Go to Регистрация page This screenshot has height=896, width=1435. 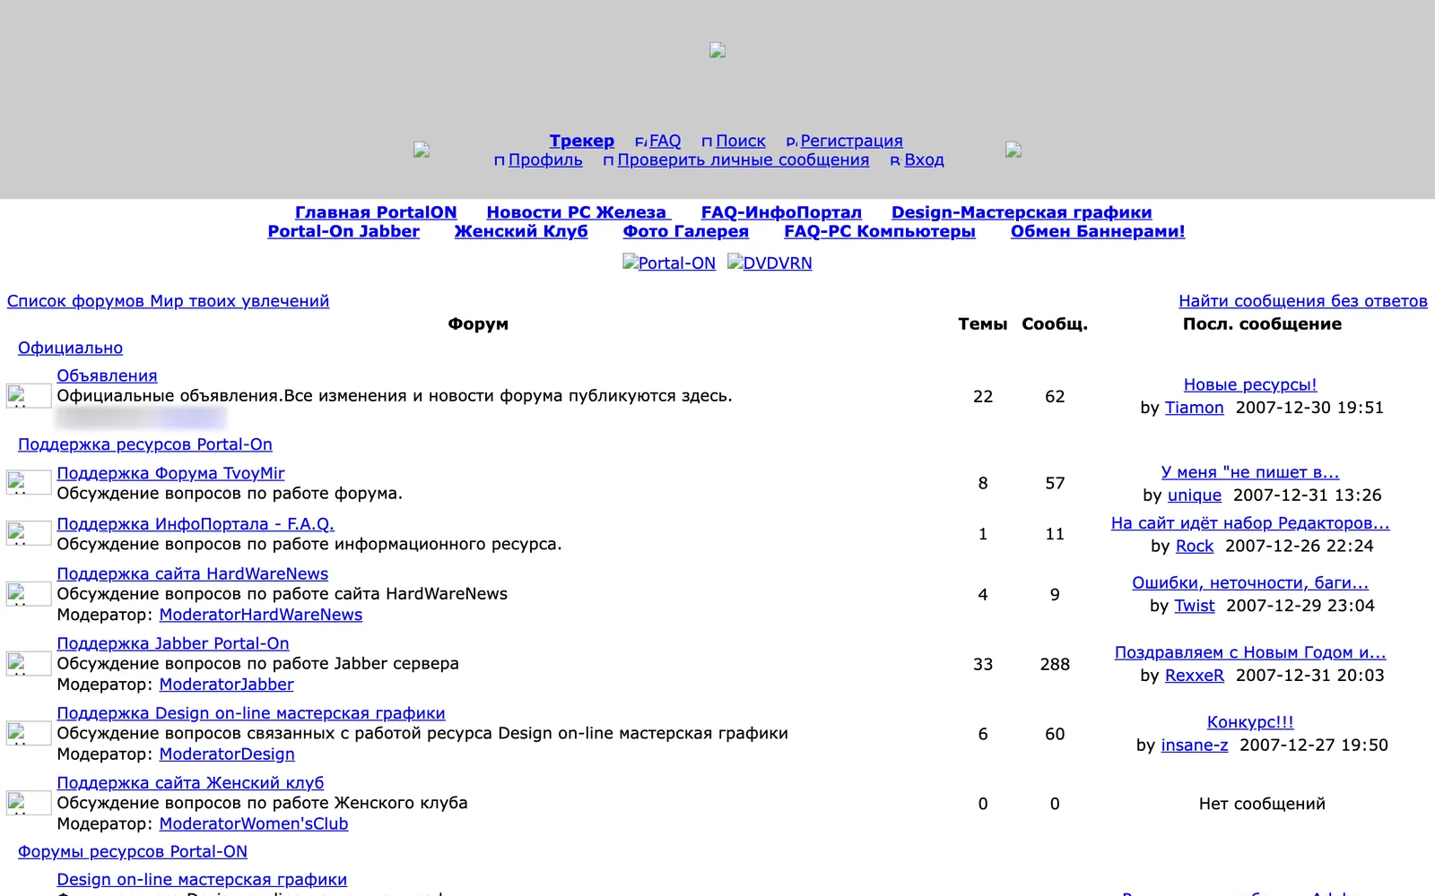(x=851, y=141)
